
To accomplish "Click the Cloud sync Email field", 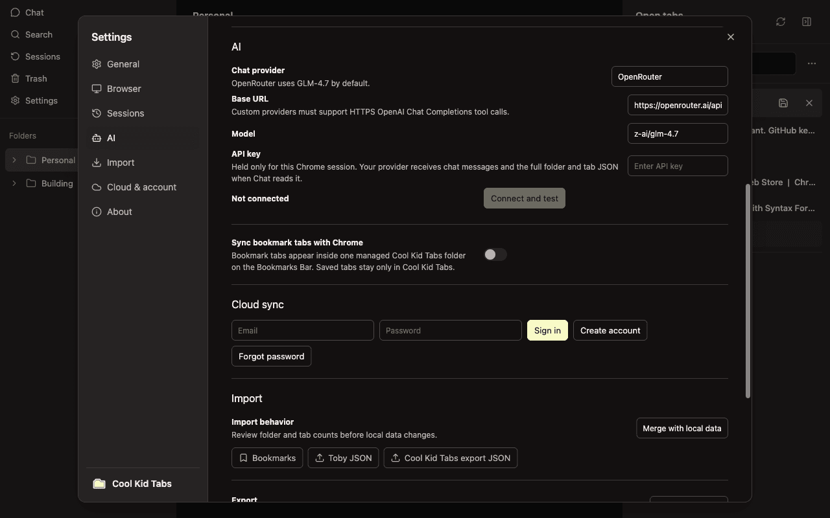I will (x=303, y=330).
